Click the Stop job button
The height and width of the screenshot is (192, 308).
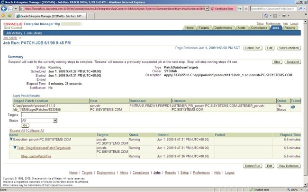(277, 62)
